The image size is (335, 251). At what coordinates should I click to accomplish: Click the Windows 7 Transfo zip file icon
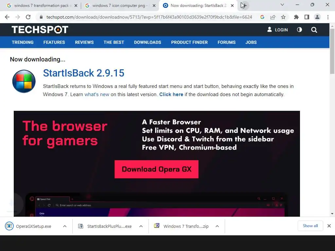[157, 226]
